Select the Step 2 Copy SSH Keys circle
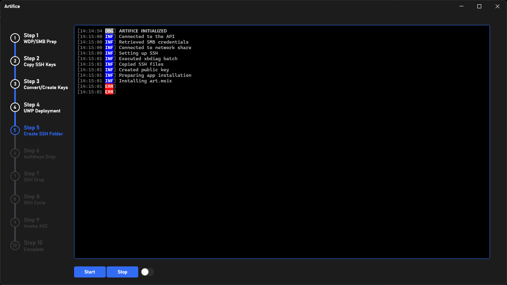The height and width of the screenshot is (285, 507). tap(15, 61)
